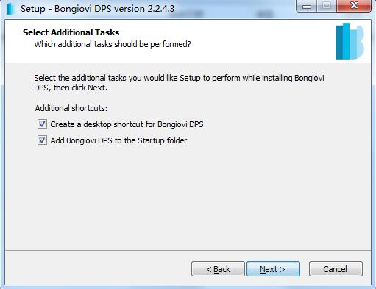376x289 pixels.
Task: Minimize the Setup window
Action: [307, 6]
